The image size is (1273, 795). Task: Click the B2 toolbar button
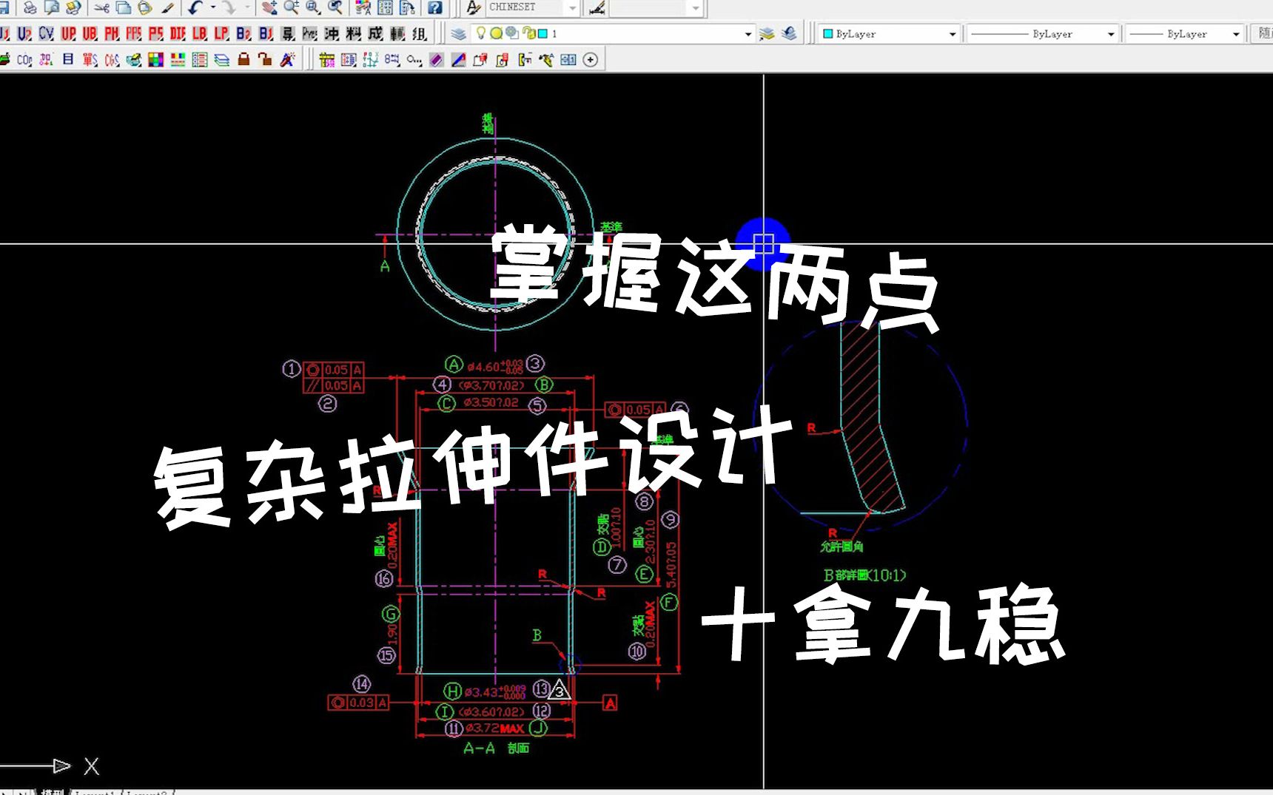pyautogui.click(x=243, y=34)
